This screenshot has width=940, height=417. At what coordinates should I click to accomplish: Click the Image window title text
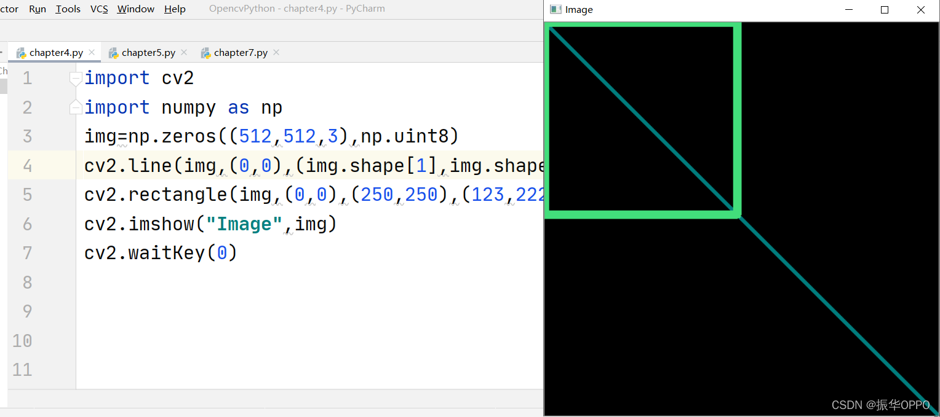(579, 10)
